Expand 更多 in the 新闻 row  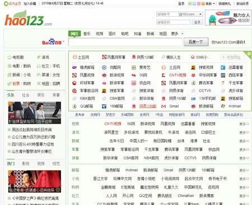pos(244,141)
